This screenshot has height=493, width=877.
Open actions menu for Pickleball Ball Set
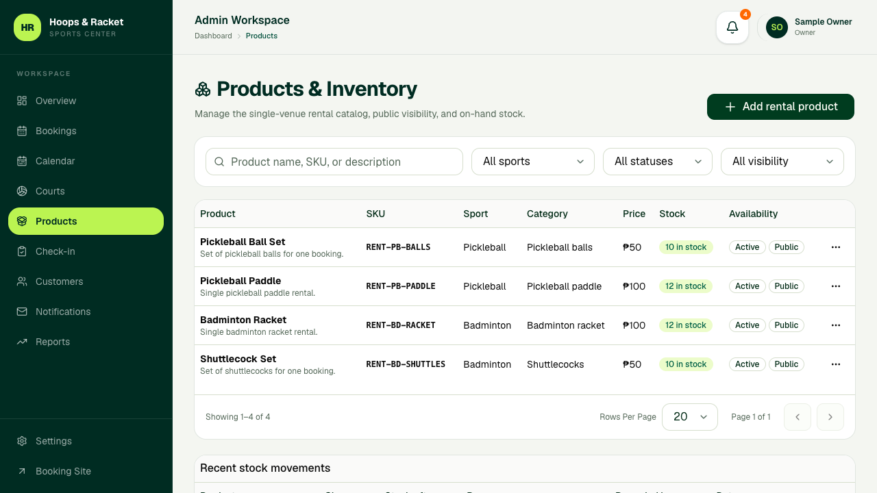[x=836, y=247]
